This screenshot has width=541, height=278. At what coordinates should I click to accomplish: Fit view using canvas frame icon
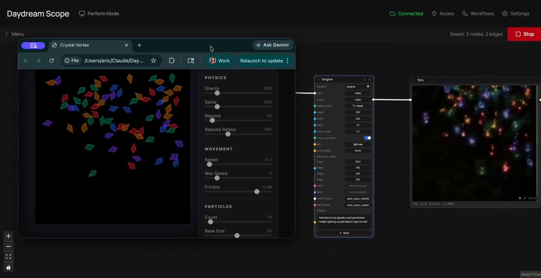(x=9, y=257)
